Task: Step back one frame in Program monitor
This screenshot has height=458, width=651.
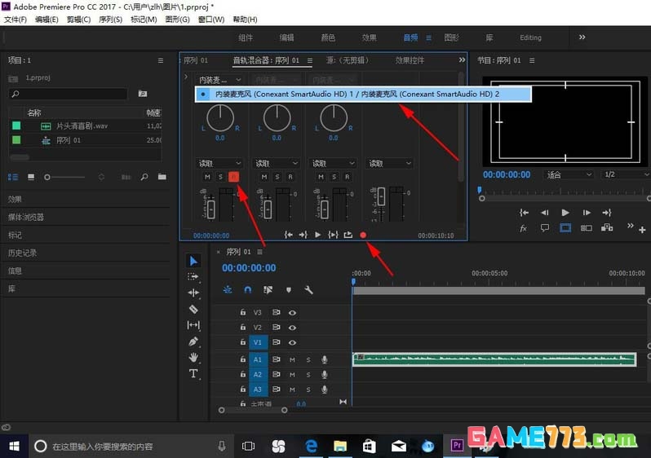Action: (x=545, y=213)
